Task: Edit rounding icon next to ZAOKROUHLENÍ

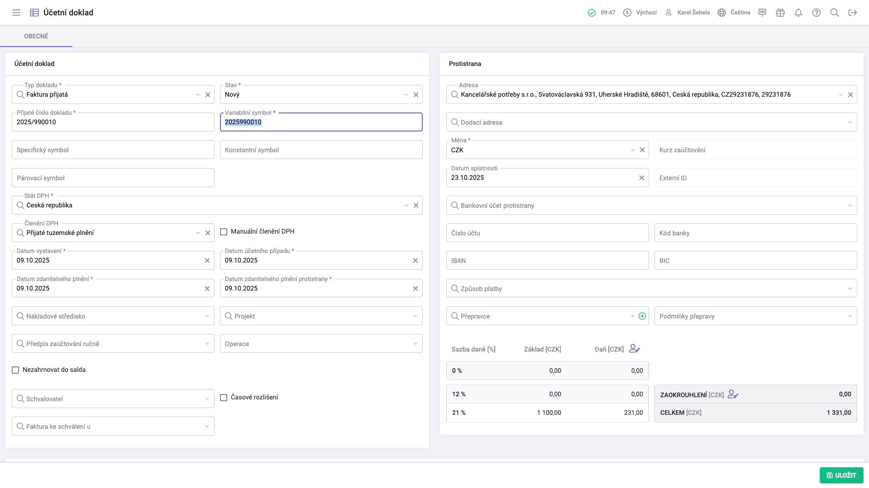Action: click(733, 394)
